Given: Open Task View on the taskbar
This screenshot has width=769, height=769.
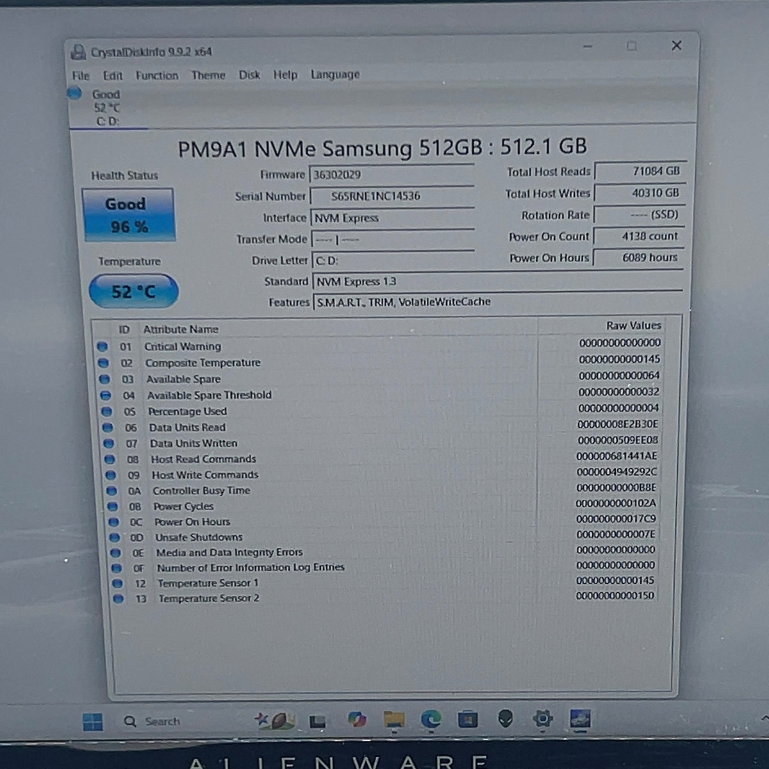Looking at the screenshot, I should [317, 722].
